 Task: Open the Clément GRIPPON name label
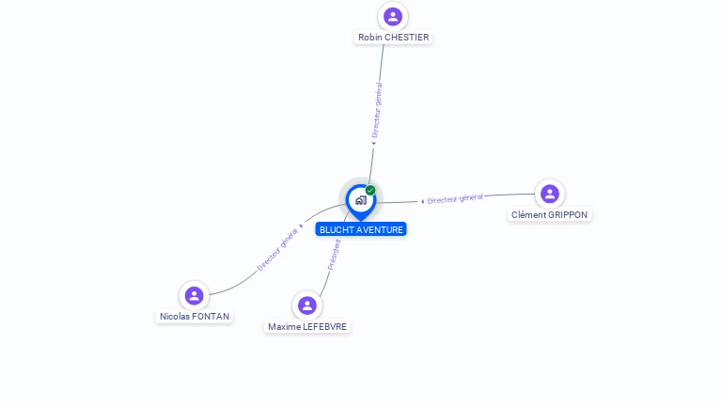pos(549,215)
